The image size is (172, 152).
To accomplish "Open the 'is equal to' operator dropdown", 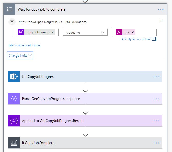I will [85, 32].
